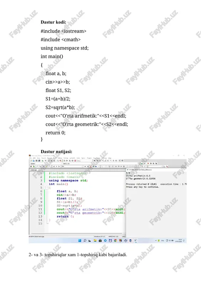Open File Explorer from the taskbar
This screenshot has width=201, height=285.
95,240
